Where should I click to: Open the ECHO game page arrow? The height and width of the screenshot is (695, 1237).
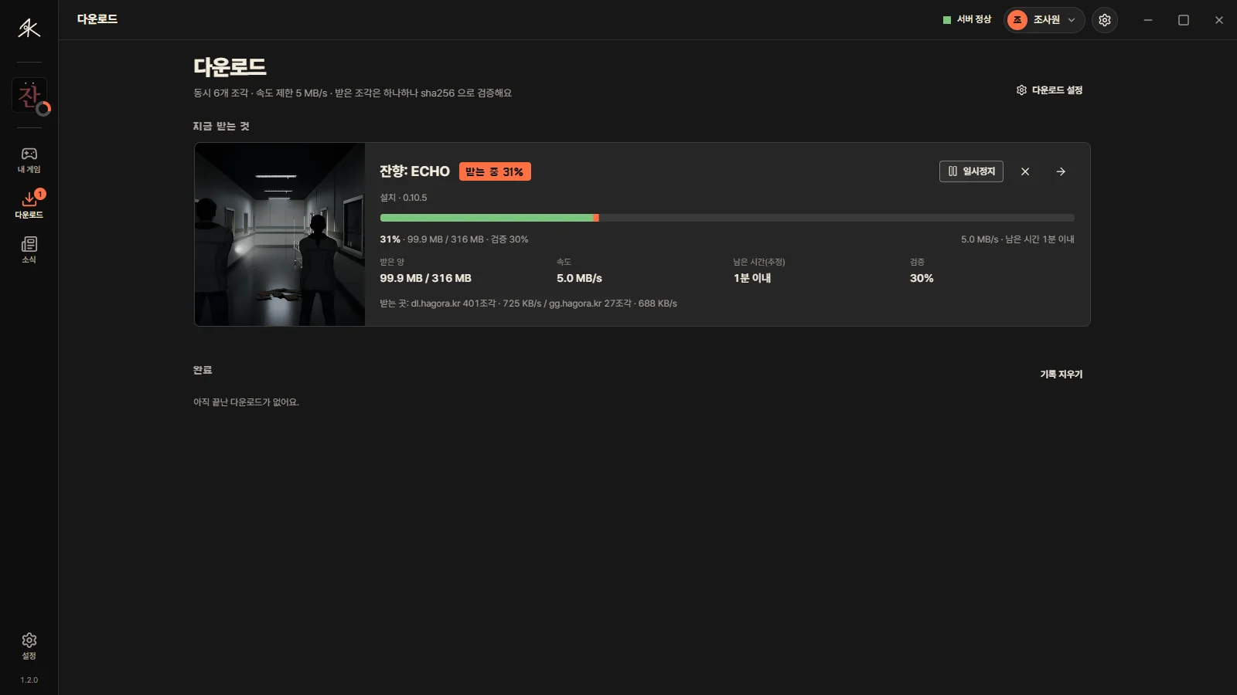1061,171
